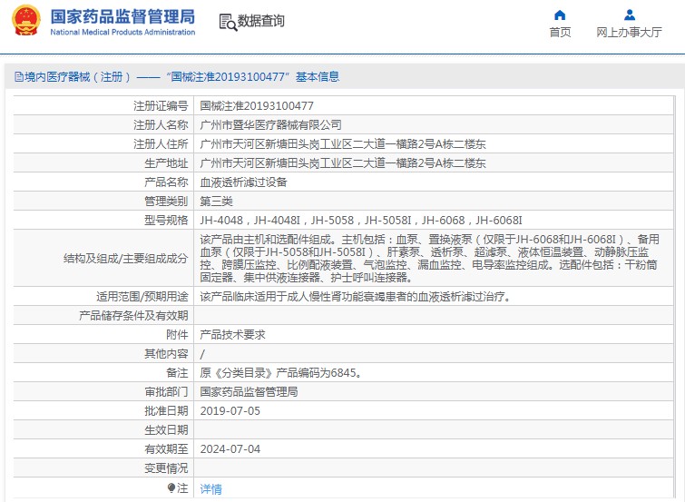Viewport: 685px width, 502px height.
Task: Click the model list starting with JH-4048
Action: (x=361, y=221)
